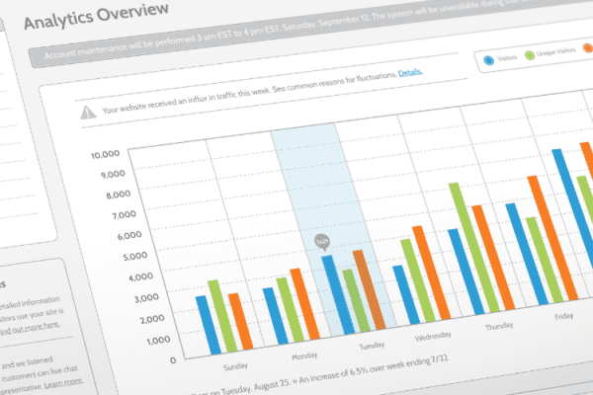Click the green Unique Visitors legend dot
The height and width of the screenshot is (395, 593).
pos(530,55)
